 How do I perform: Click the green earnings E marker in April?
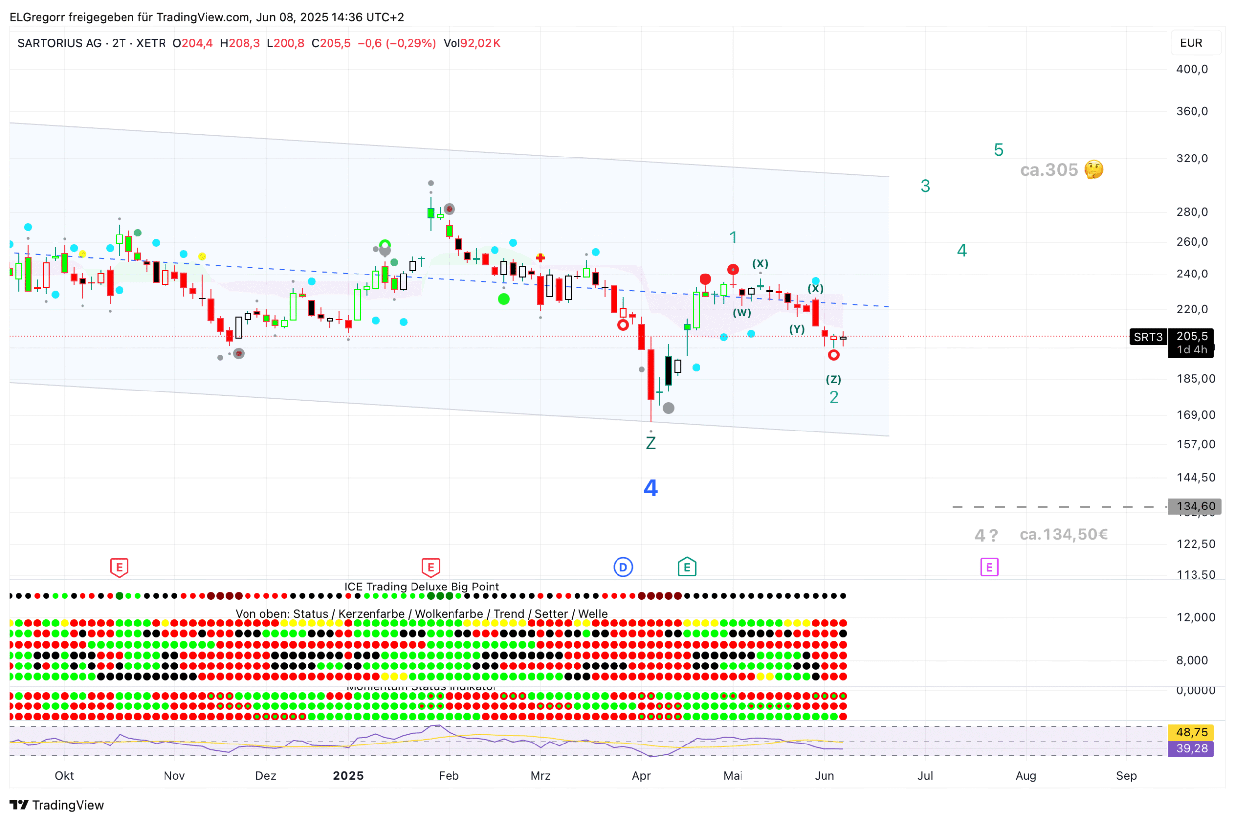click(x=687, y=567)
